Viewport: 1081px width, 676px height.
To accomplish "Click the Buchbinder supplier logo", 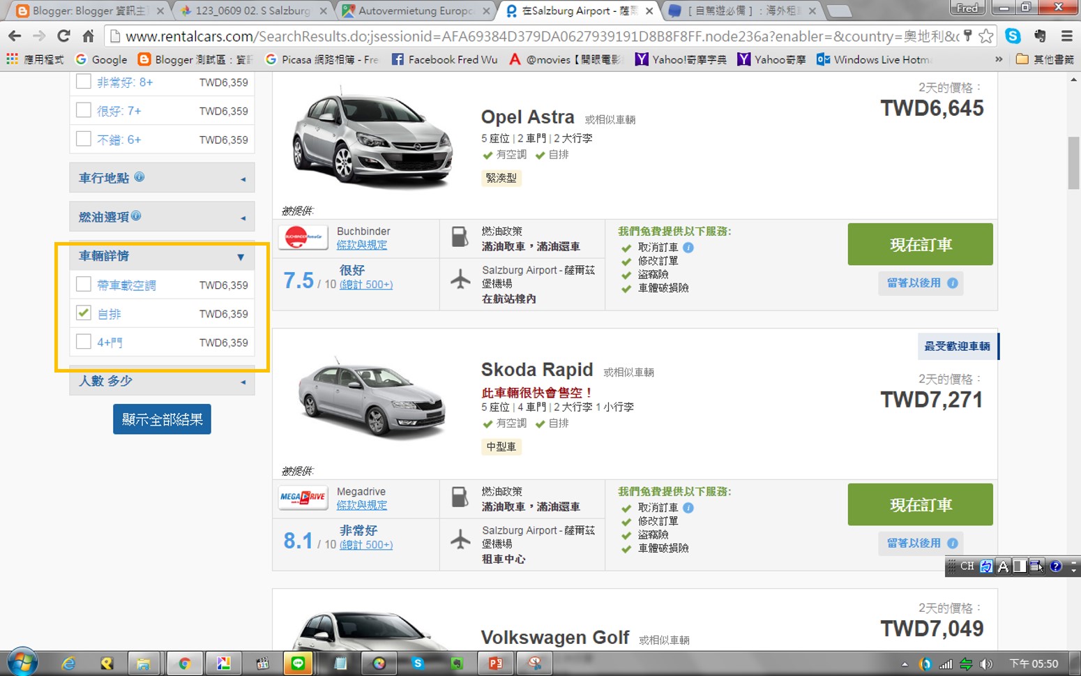I will coord(303,238).
